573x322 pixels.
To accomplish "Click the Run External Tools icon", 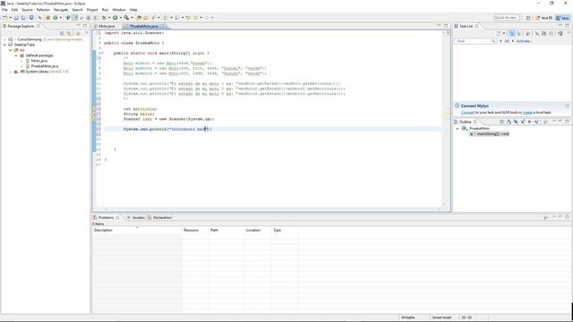I will pos(126,18).
